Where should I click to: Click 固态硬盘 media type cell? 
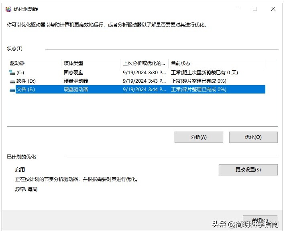(x=73, y=73)
